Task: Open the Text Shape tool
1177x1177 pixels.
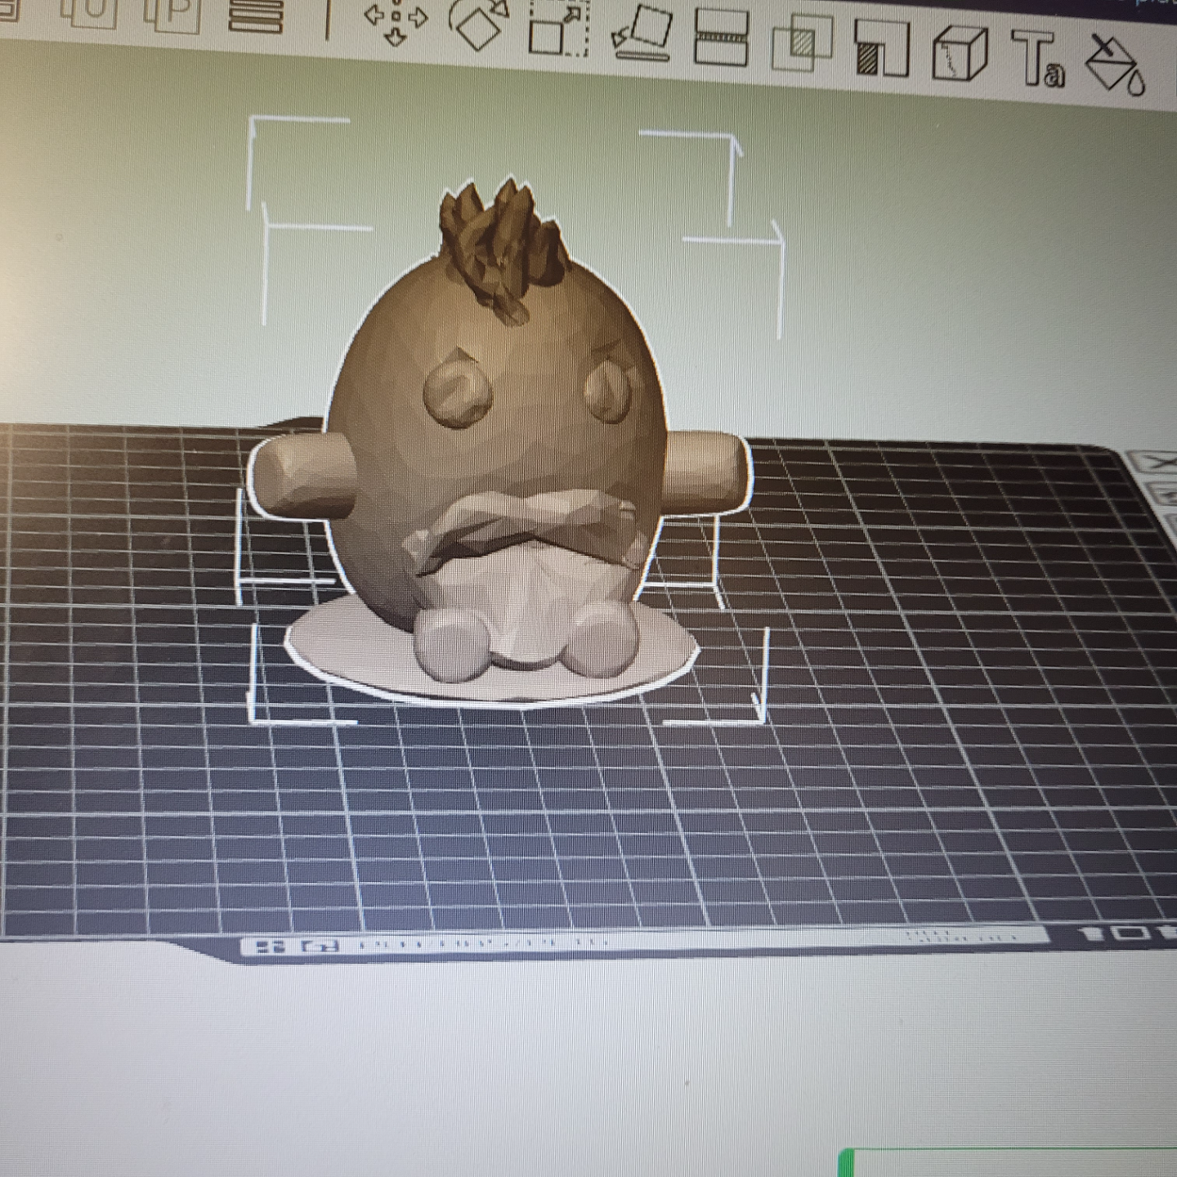Action: coord(1038,59)
